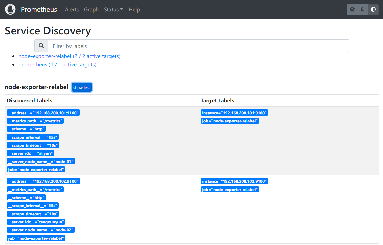Select second row __scrape_timeout__ 10s label
The height and width of the screenshot is (245, 383).
[x=33, y=214]
